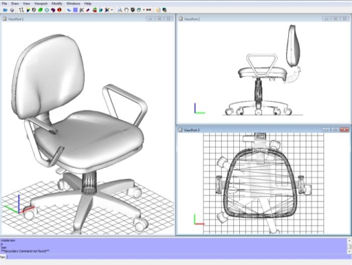Click the 'rotateview' line in command history
Screen dimensions: 352x265
[x=8, y=240]
